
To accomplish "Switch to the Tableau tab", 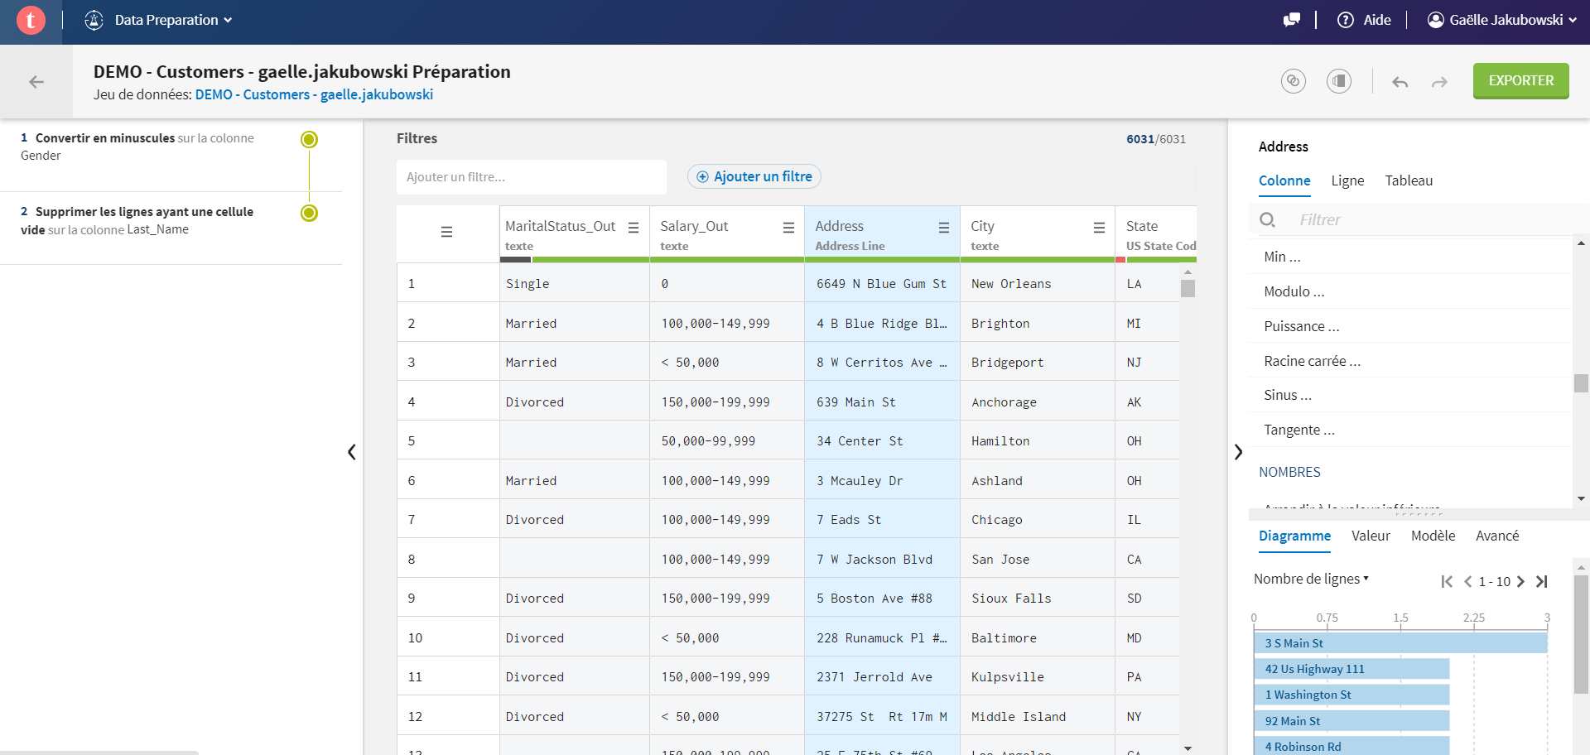I will (1409, 180).
